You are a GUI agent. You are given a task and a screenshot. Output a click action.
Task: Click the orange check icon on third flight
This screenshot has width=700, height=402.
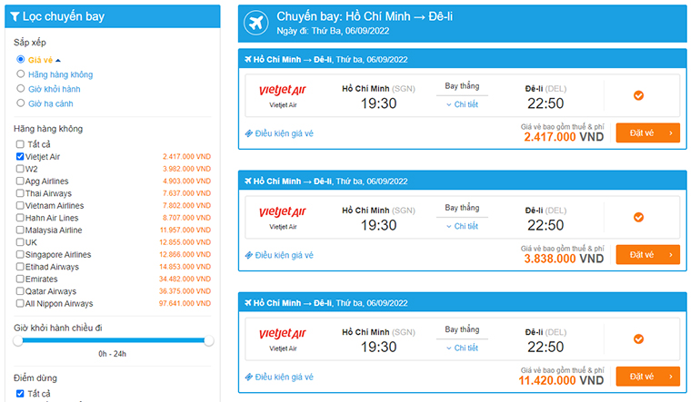pos(638,338)
